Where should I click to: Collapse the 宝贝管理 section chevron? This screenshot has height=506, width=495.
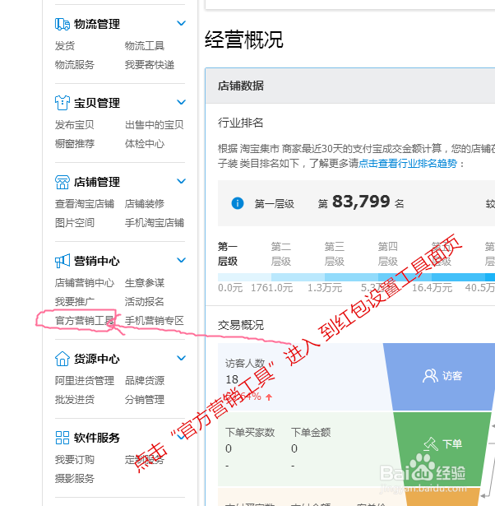coord(181,102)
